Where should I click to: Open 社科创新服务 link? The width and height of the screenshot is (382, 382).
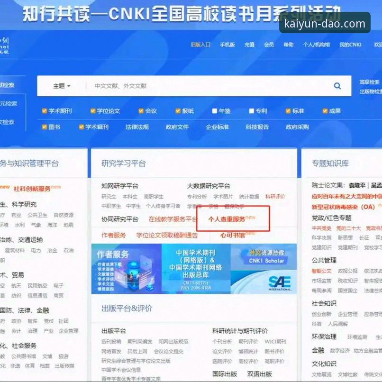pyautogui.click(x=32, y=189)
